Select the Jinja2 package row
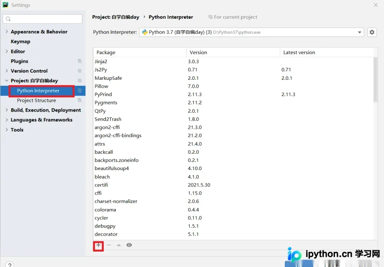 [x=233, y=61]
